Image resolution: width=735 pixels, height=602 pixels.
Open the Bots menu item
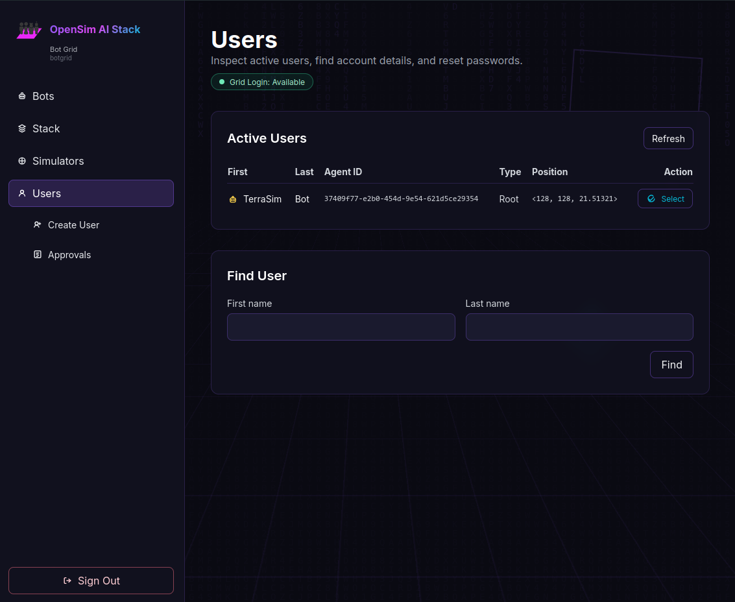pyautogui.click(x=91, y=96)
